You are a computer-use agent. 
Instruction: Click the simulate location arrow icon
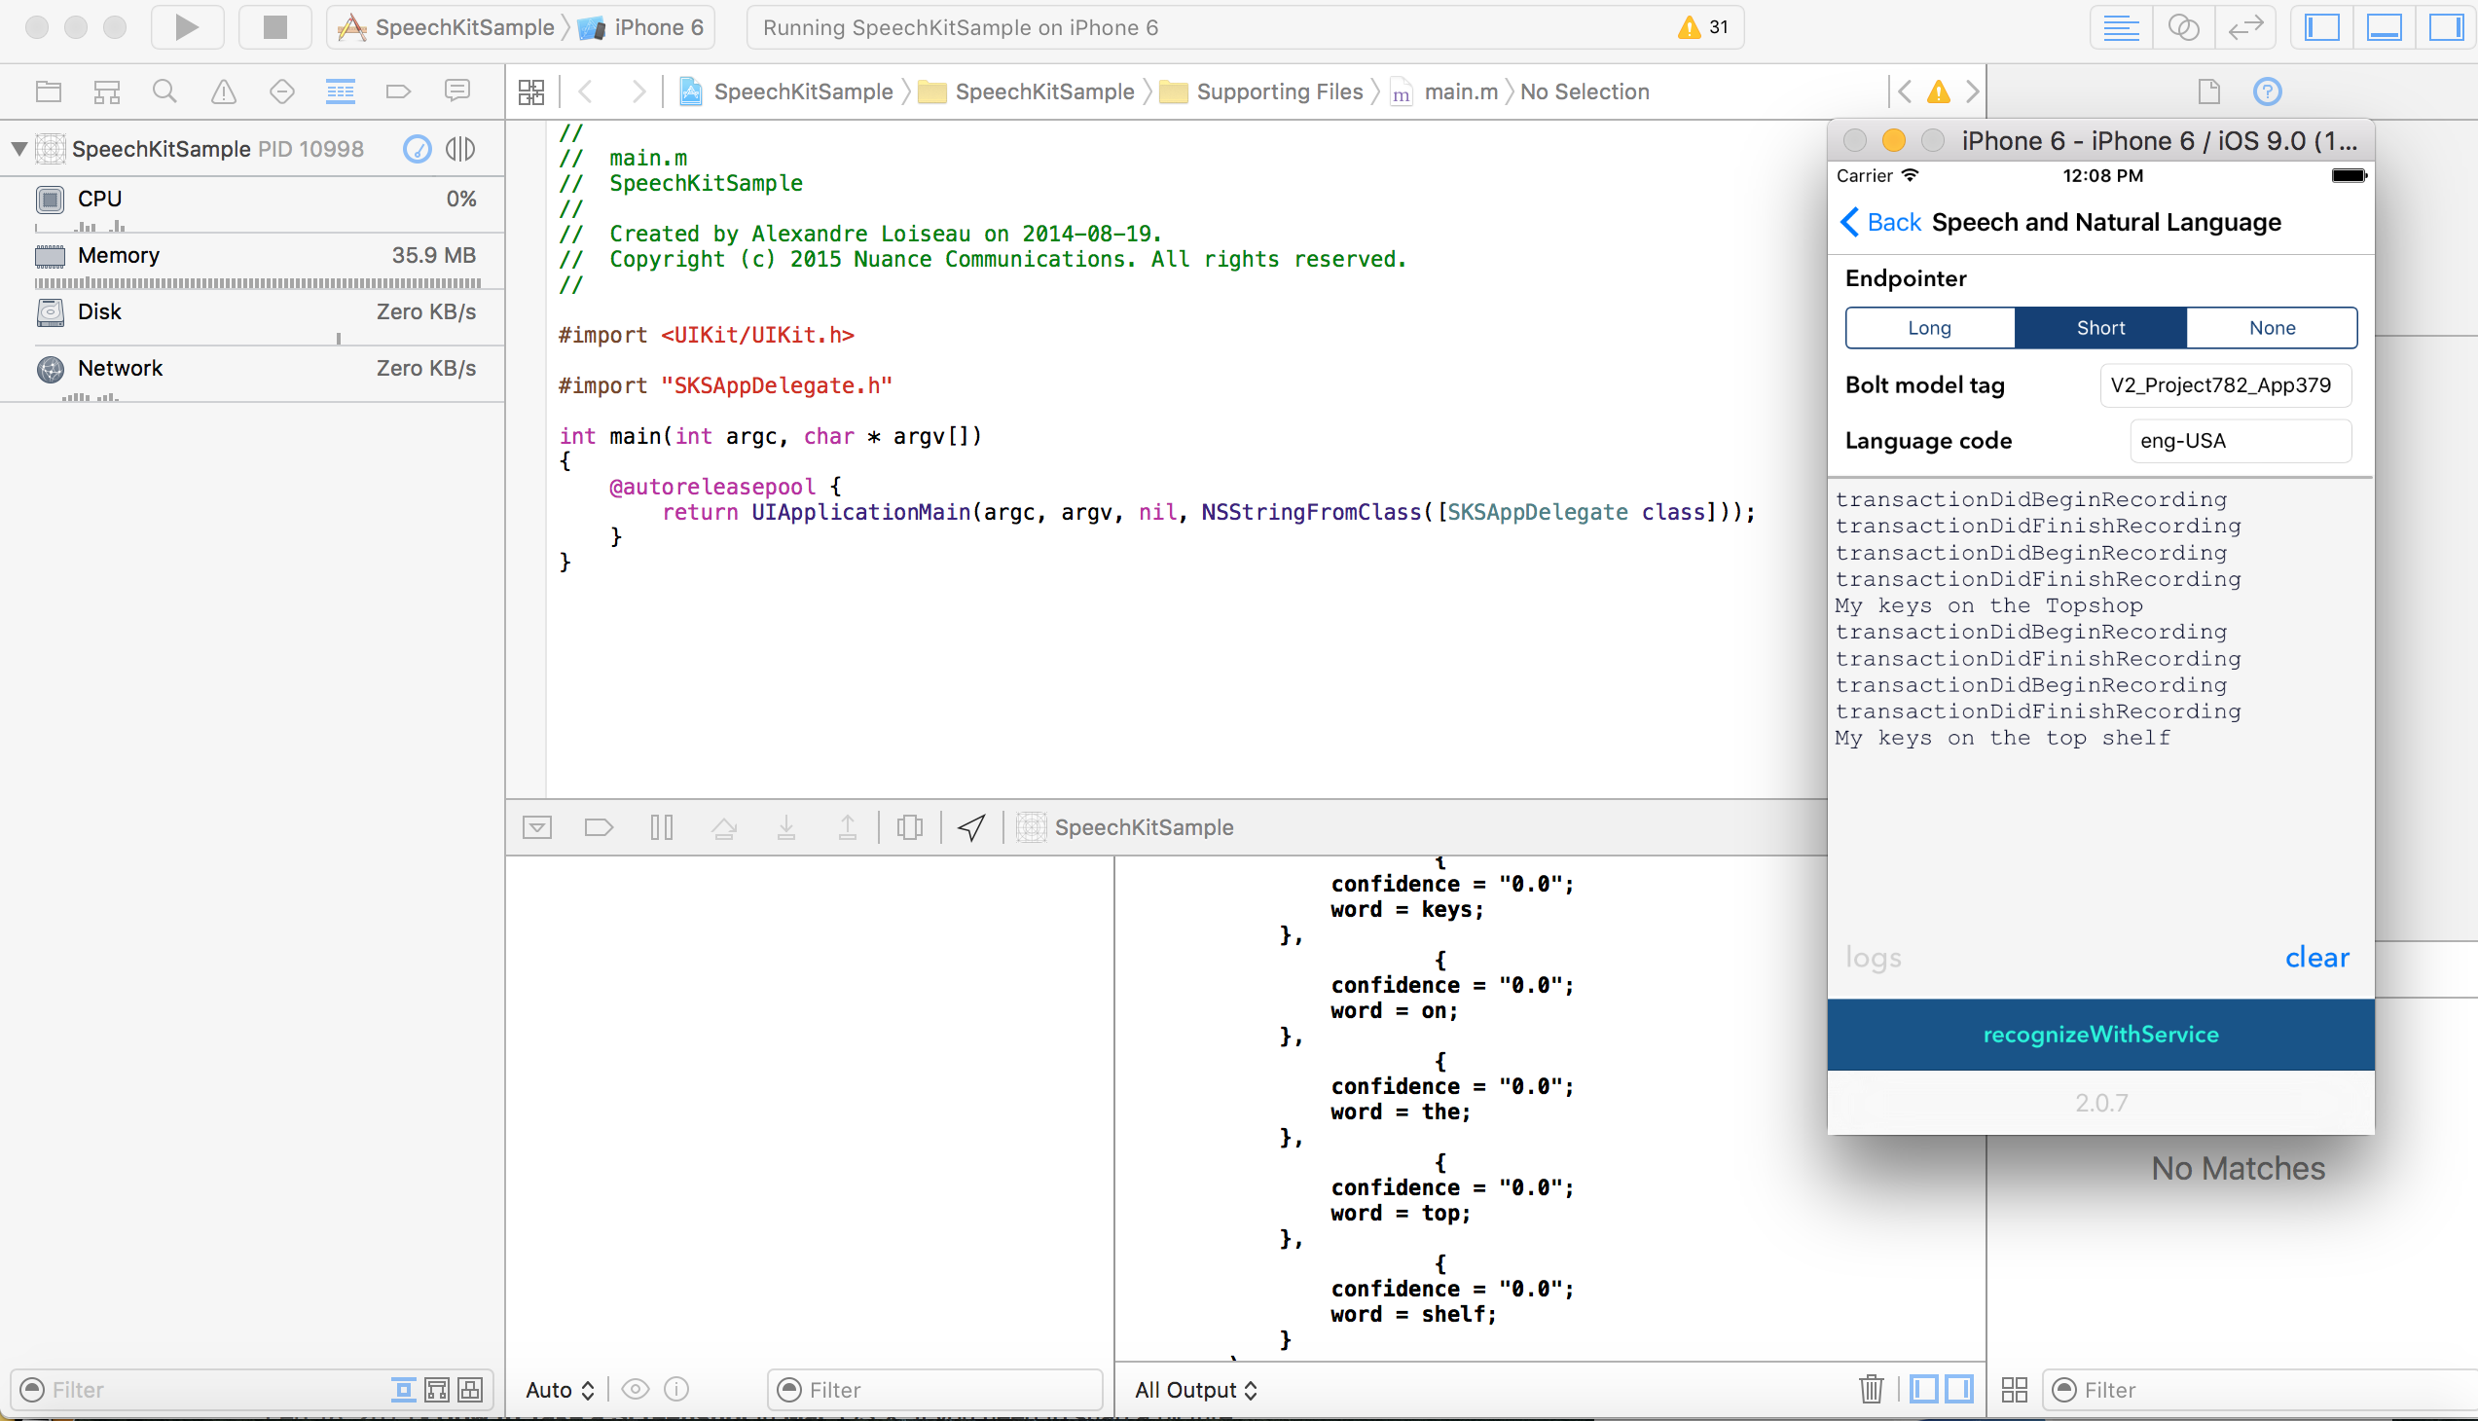tap(971, 827)
